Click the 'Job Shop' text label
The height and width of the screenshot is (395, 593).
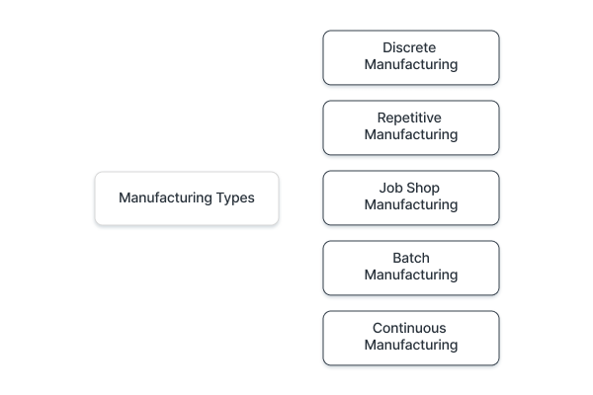tap(409, 188)
